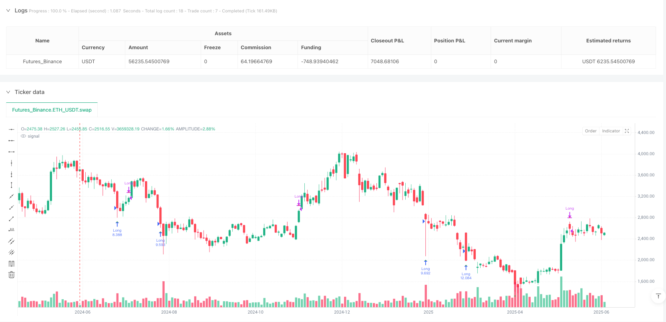Toggle the Indicator button on chart

(611, 131)
